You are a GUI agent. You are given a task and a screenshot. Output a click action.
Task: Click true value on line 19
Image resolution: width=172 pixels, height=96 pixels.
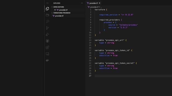pos(115,55)
